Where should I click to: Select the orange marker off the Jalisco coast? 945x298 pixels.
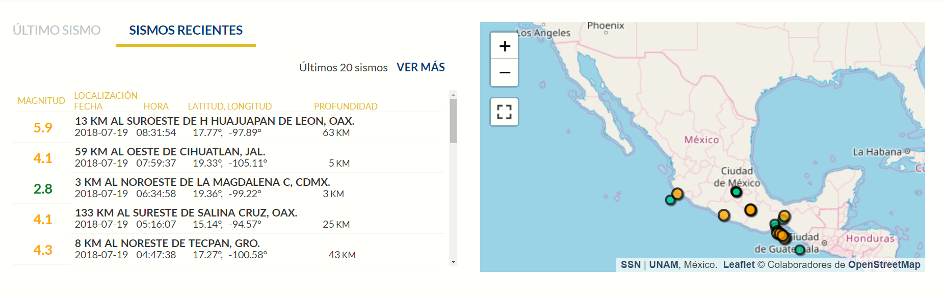[x=677, y=194]
